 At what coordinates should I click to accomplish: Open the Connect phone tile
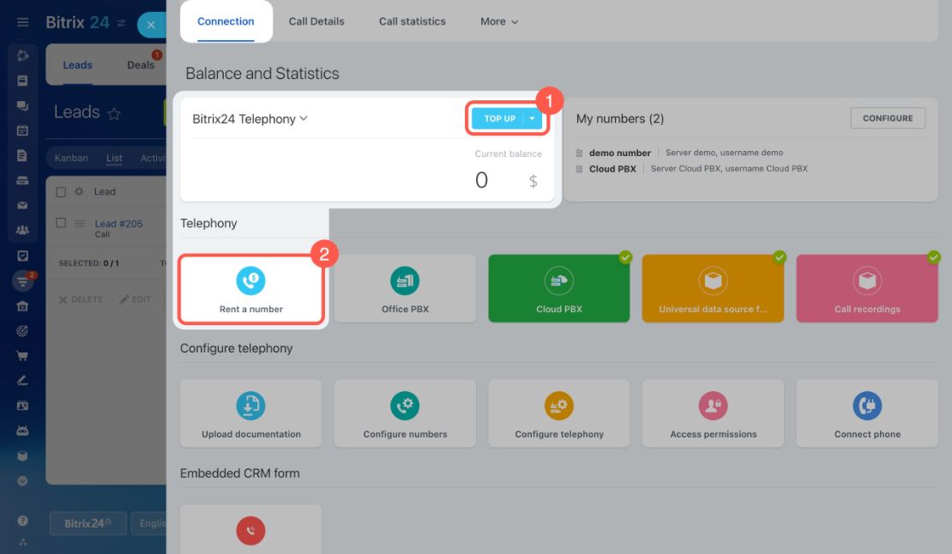[x=867, y=414]
